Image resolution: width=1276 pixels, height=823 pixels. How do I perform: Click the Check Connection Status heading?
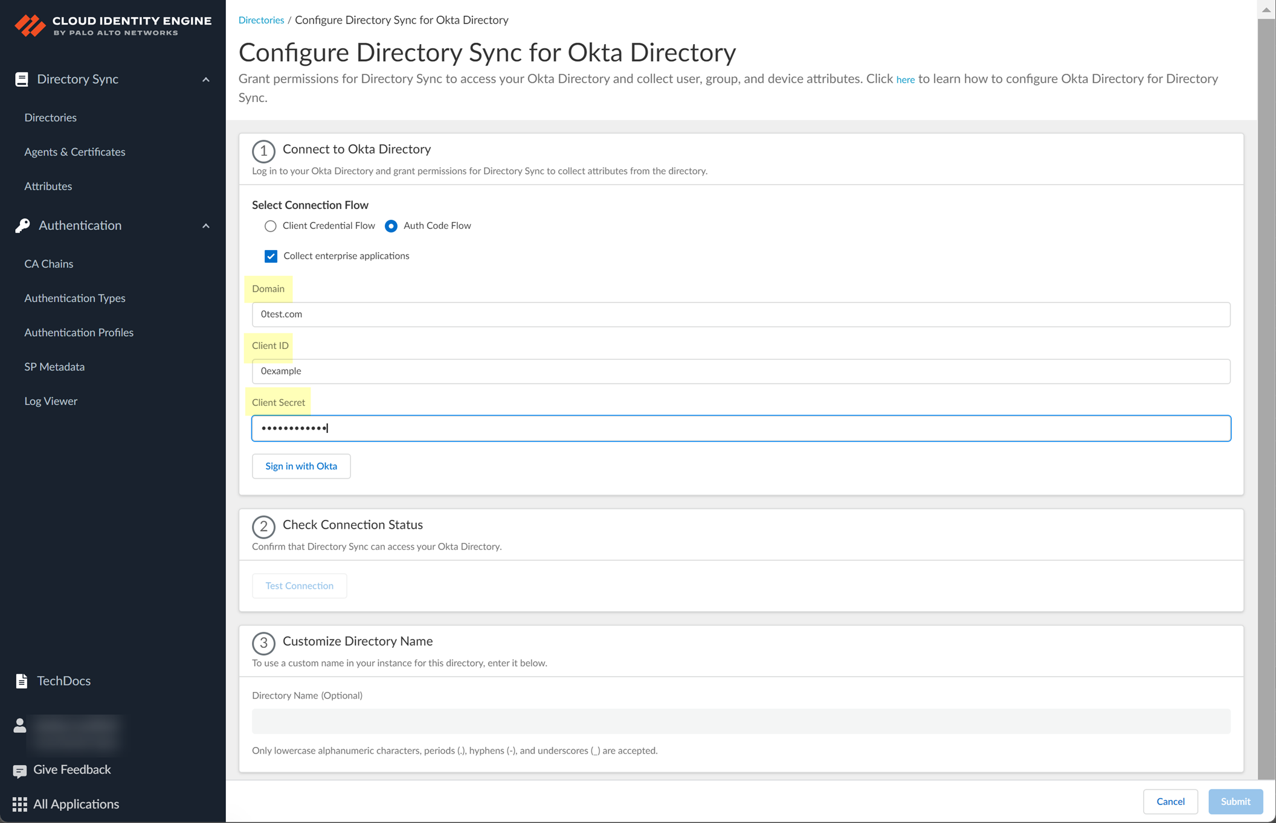click(x=353, y=525)
